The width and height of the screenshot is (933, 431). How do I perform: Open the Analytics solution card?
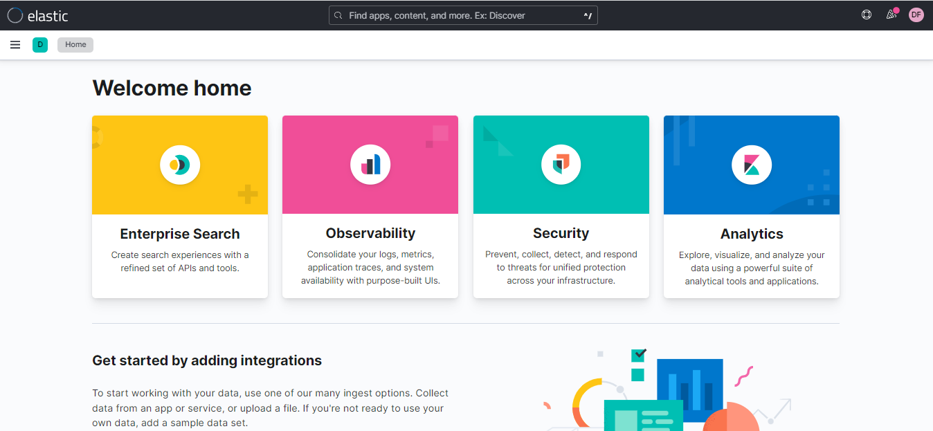(x=751, y=206)
